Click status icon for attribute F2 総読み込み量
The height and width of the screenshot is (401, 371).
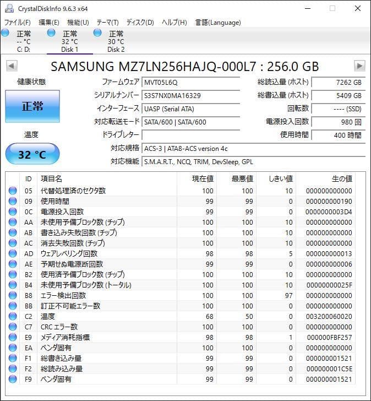13,369
